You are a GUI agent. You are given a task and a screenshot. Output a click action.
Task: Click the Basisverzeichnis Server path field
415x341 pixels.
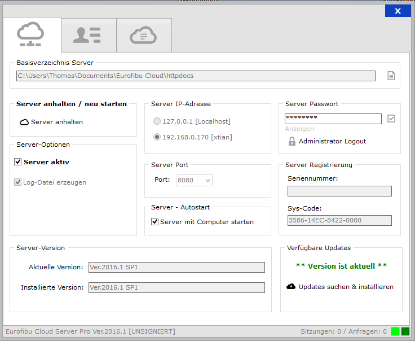coord(196,76)
